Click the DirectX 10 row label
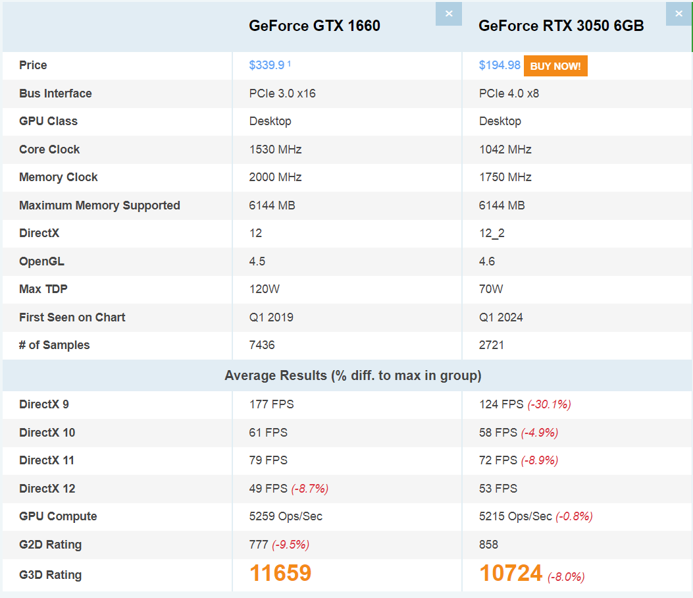The height and width of the screenshot is (598, 693). click(47, 433)
